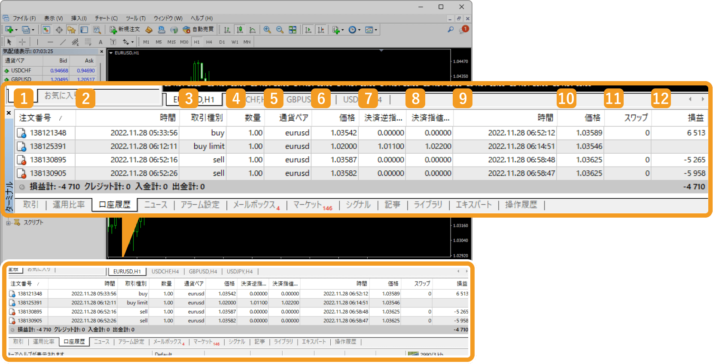Open the EURUSD,H1 chart title dropdown triangle
This screenshot has height=364, width=713.
pyautogui.click(x=111, y=53)
